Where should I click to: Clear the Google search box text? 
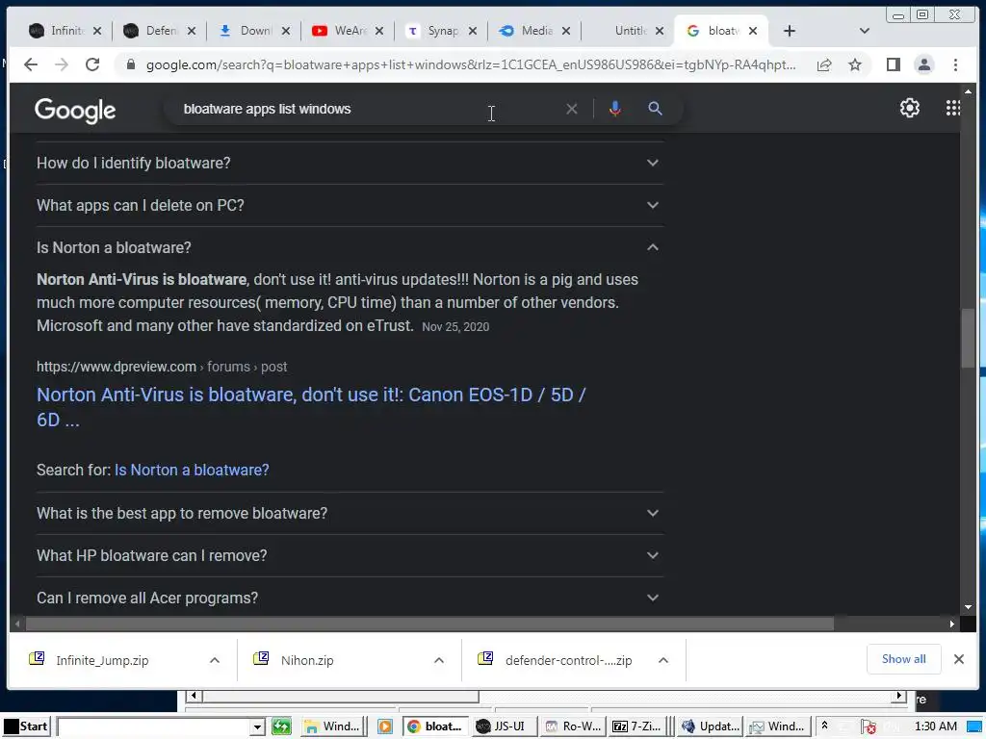572,109
